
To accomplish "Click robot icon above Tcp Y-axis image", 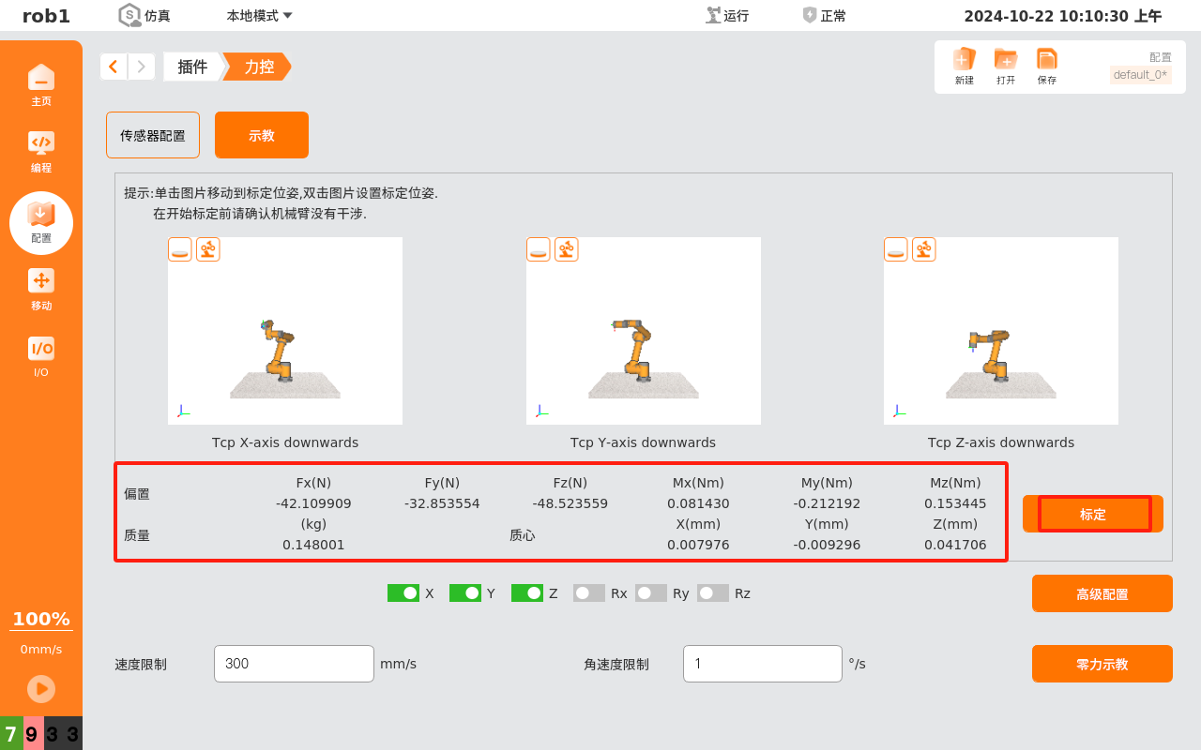I will point(567,249).
